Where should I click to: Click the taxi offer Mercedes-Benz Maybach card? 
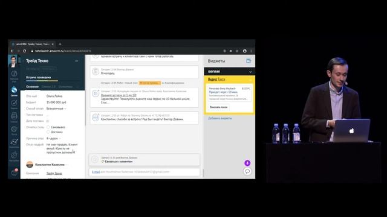229,93
